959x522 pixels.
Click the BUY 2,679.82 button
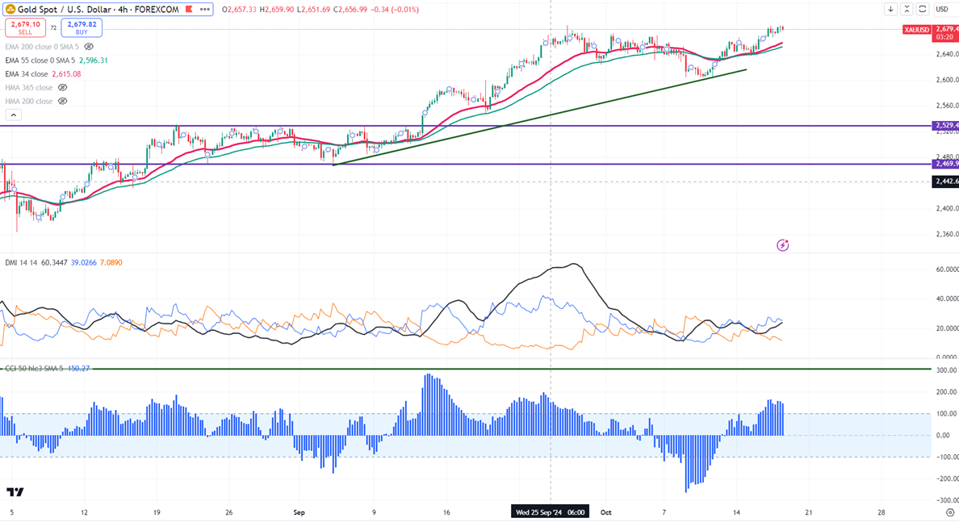point(82,27)
